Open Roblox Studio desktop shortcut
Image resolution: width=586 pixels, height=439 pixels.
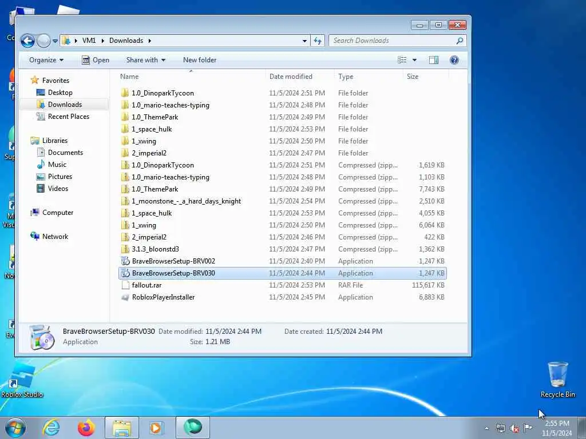pos(22,380)
